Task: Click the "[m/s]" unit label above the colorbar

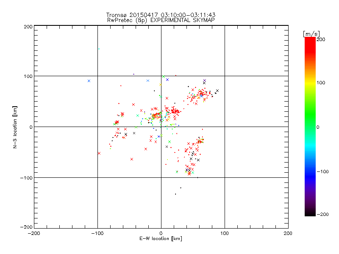Action: pyautogui.click(x=311, y=34)
